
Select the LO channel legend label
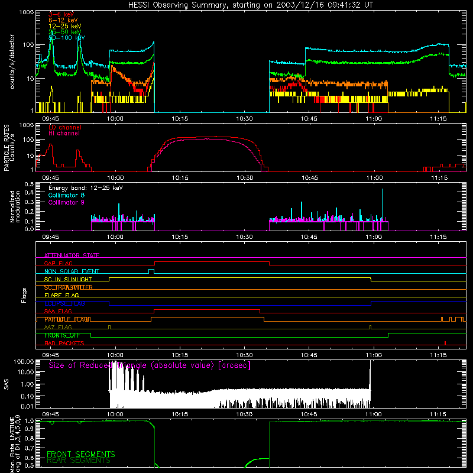click(x=65, y=127)
